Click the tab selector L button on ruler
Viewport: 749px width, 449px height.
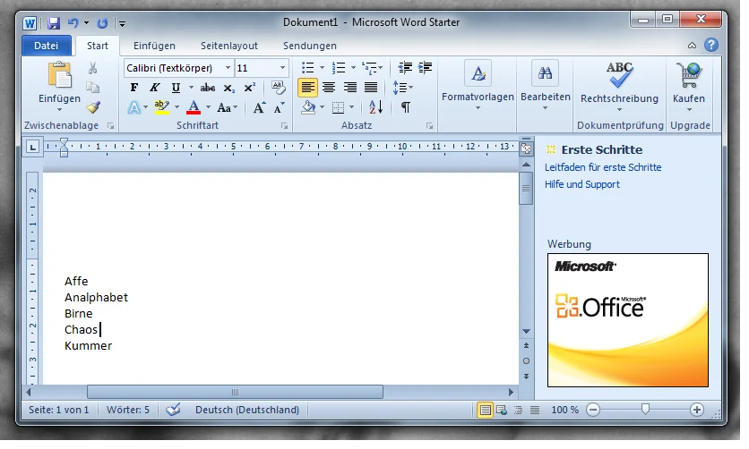pos(32,147)
